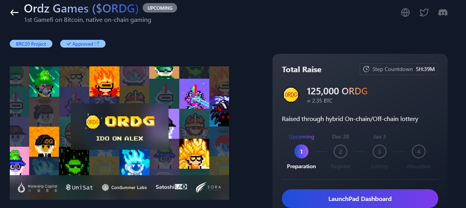Screen dimensions: 466x208
Task: Select step 3 Lottery circle
Action: [x=380, y=152]
